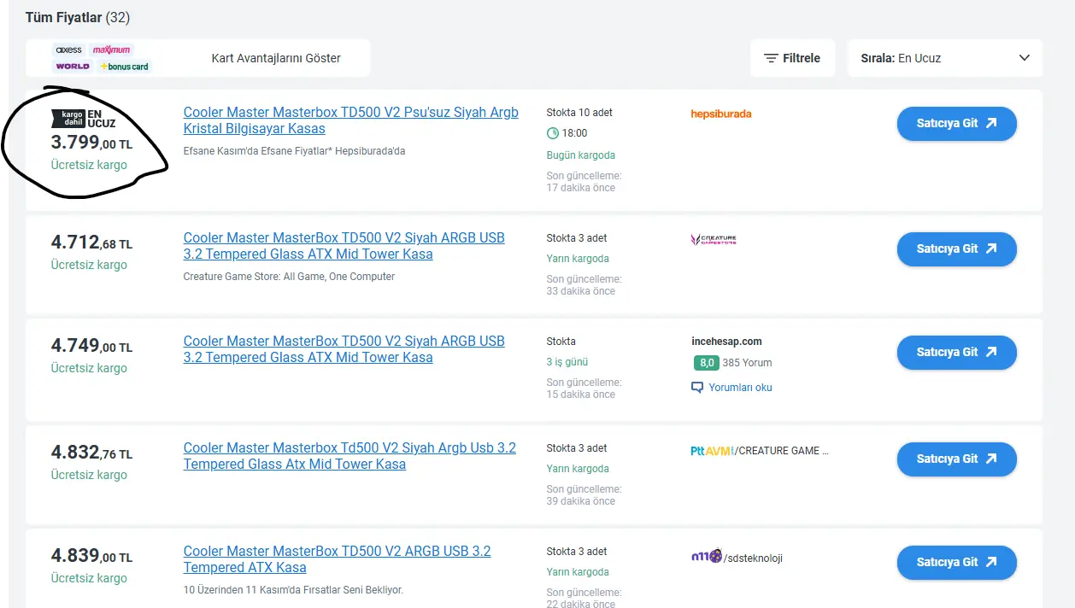
Task: Open the 4.832,76 TL product title link
Action: click(350, 456)
